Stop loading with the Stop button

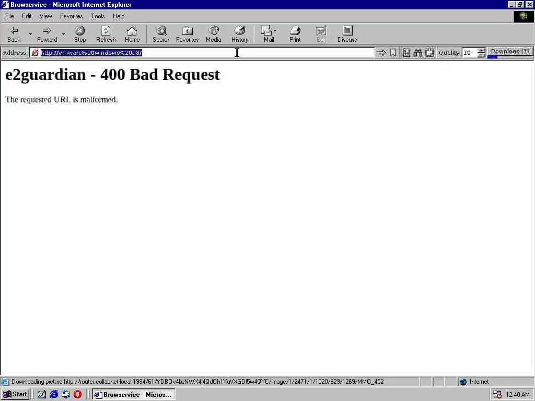coord(80,34)
